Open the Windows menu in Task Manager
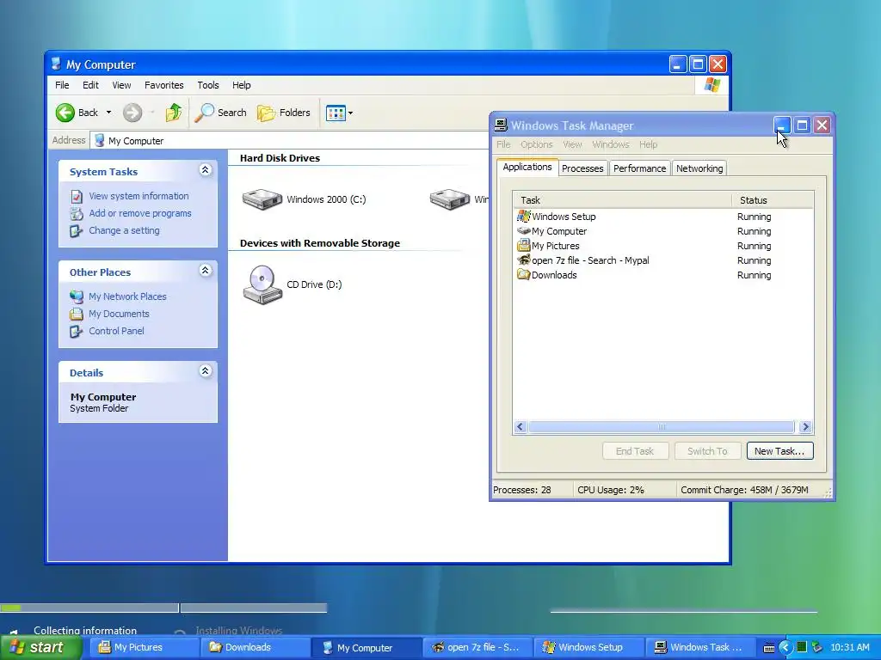 click(x=611, y=144)
